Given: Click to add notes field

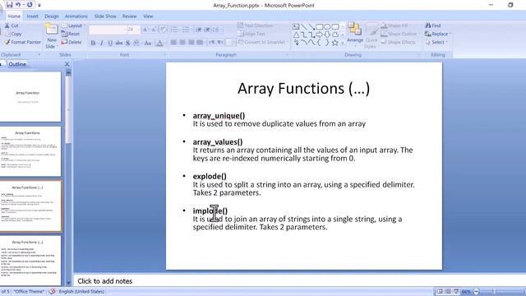Looking at the screenshot, I should click(x=298, y=281).
